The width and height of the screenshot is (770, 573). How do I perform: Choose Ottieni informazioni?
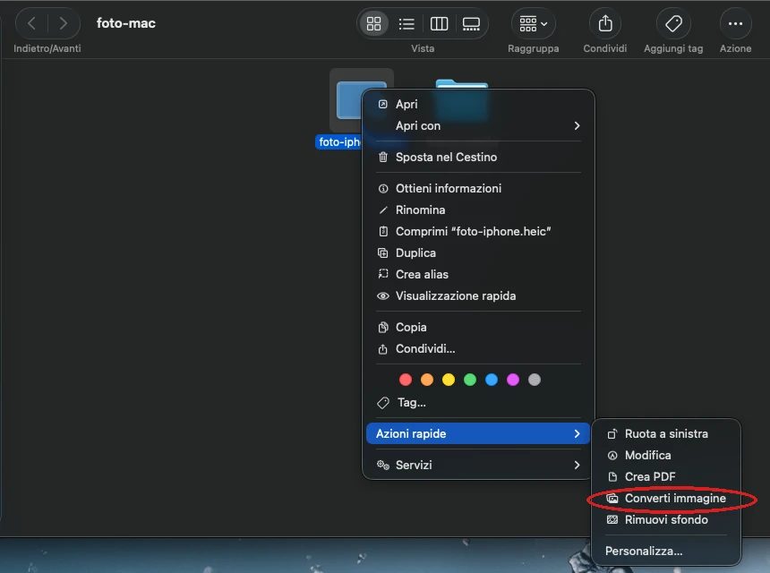coord(478,189)
